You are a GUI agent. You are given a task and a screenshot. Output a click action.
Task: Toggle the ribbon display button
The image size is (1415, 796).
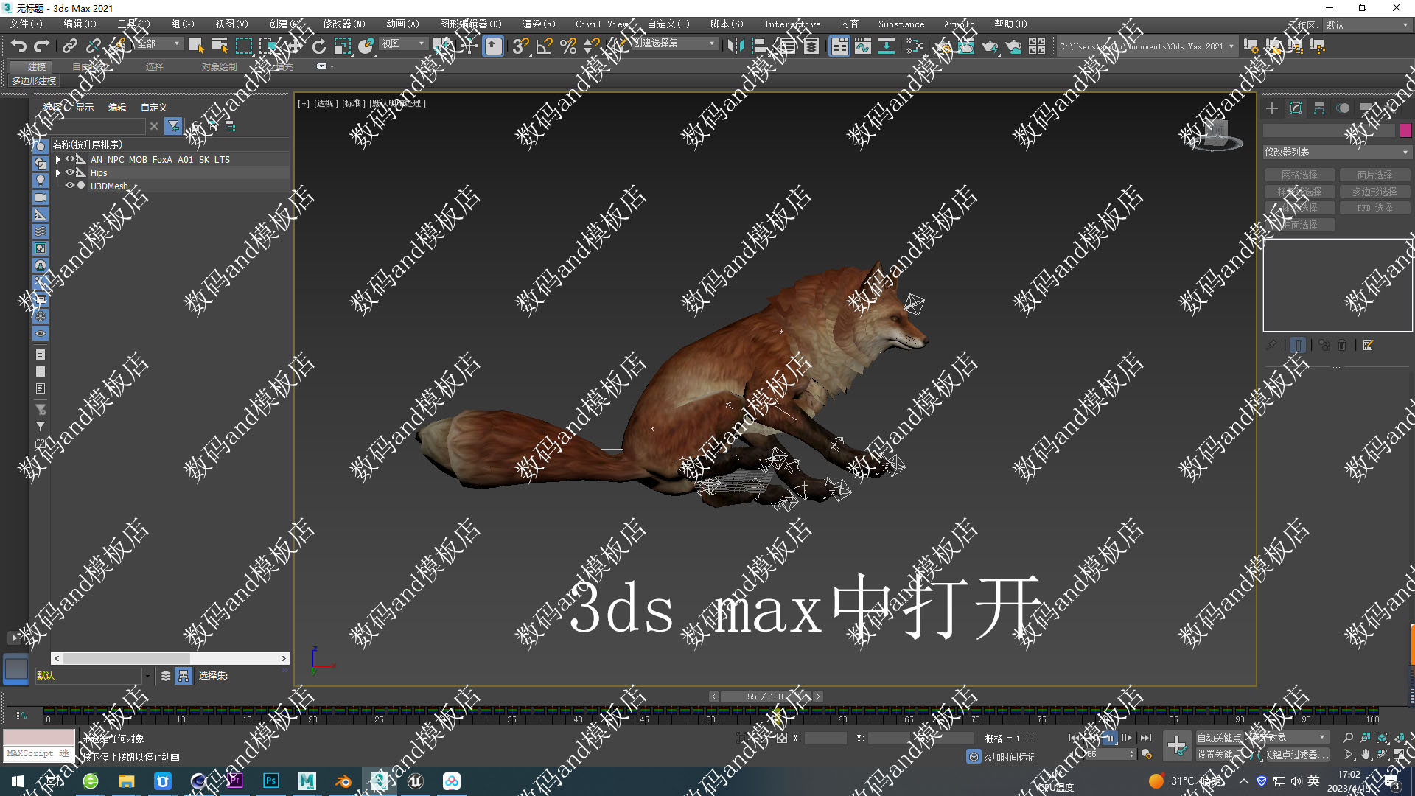tap(839, 46)
